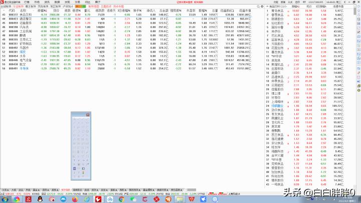
Task: Open the 资讯 menu
Action: 47,2
